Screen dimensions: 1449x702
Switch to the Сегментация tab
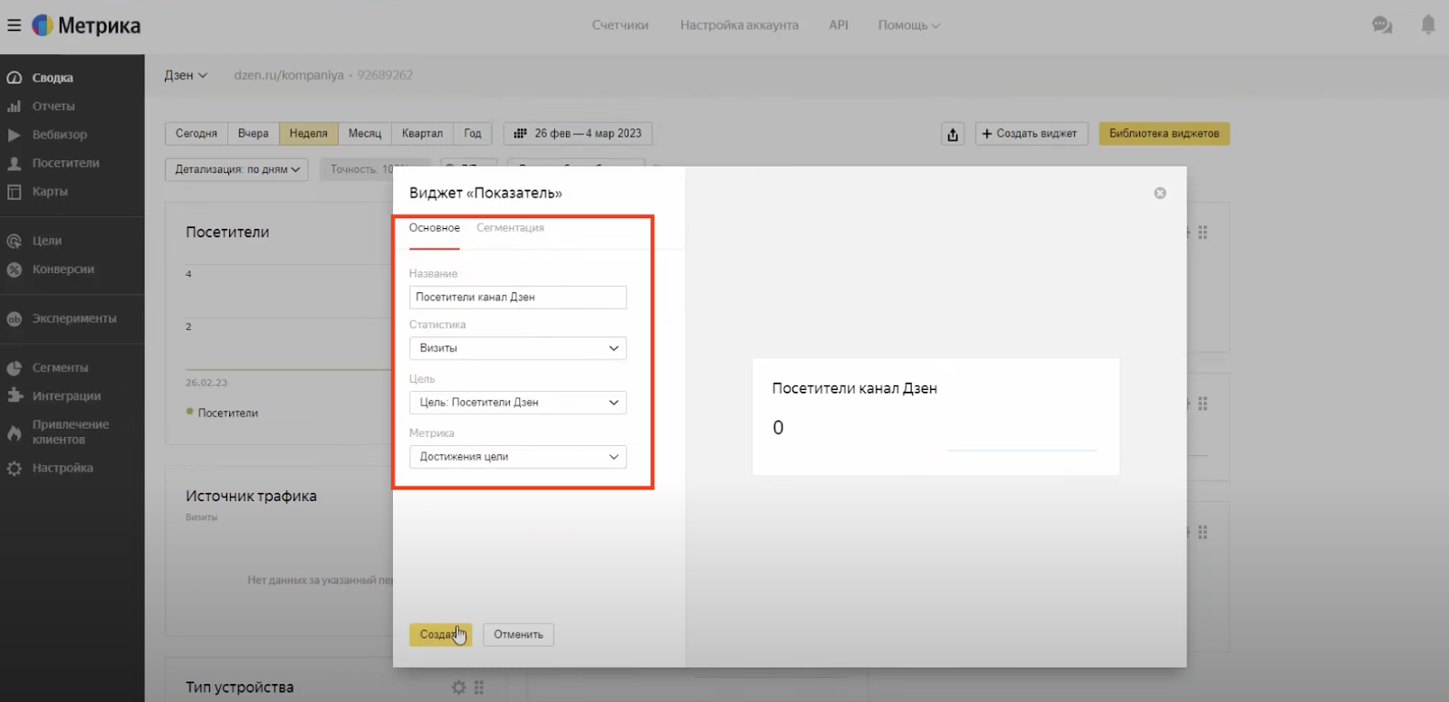tap(510, 228)
